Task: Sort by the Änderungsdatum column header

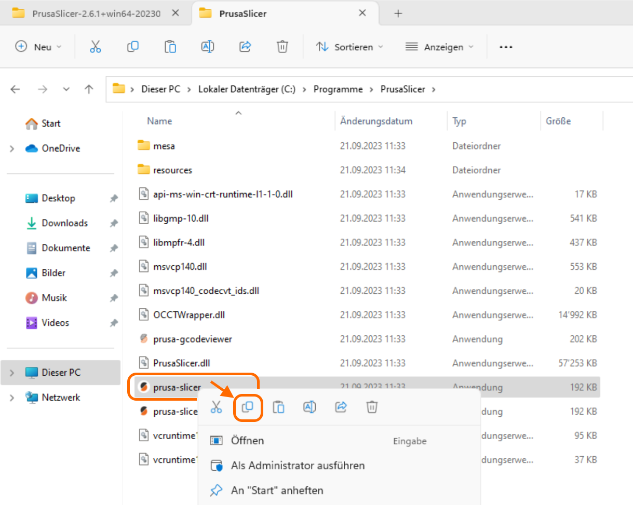Action: tap(376, 121)
